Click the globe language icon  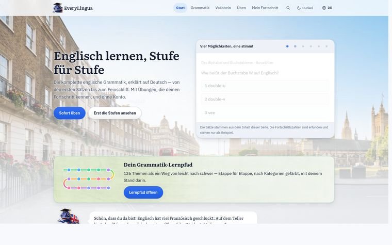(324, 8)
